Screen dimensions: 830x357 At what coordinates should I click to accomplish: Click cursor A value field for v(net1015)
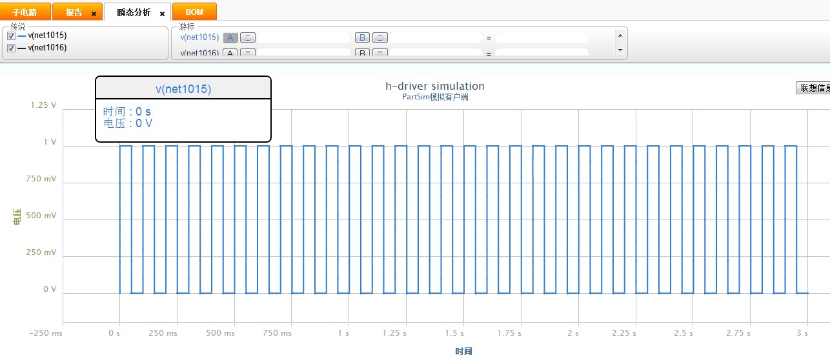click(x=304, y=37)
